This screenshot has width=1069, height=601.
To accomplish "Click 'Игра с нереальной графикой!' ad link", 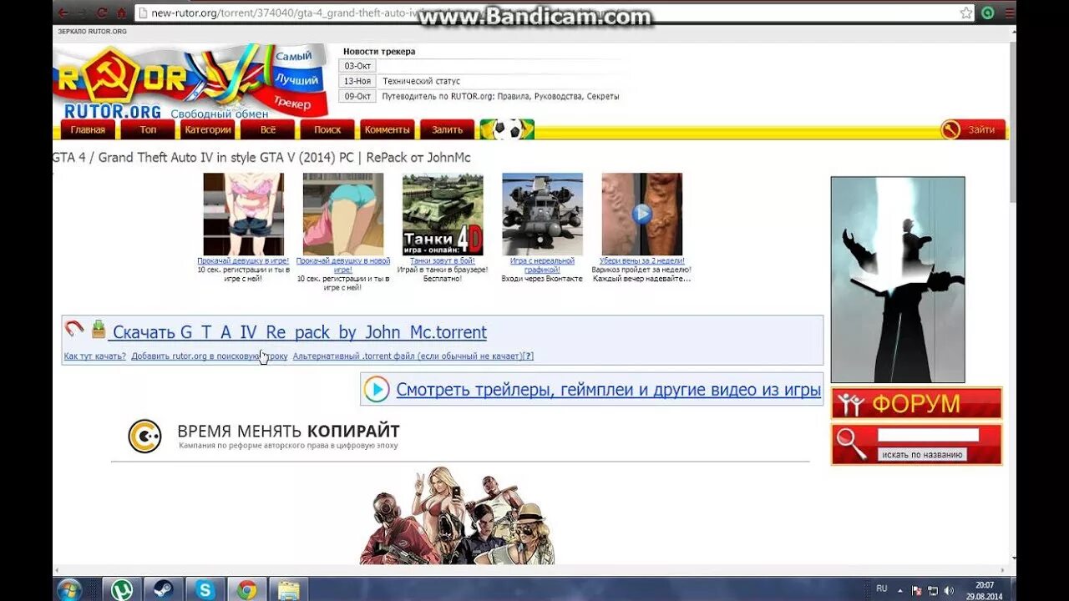I will 542,265.
